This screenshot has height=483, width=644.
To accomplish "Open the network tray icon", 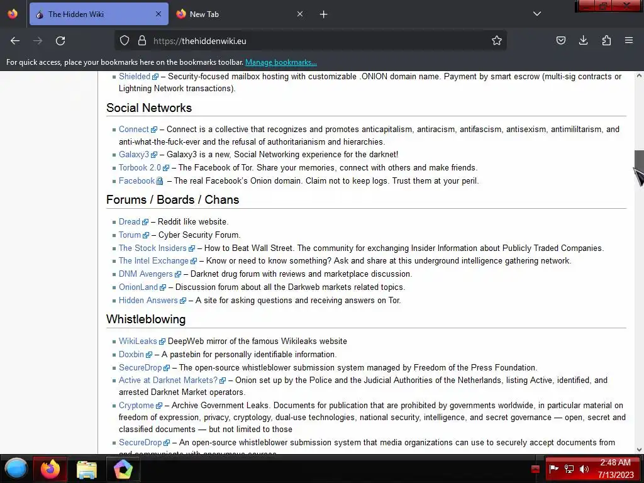I will (x=569, y=469).
